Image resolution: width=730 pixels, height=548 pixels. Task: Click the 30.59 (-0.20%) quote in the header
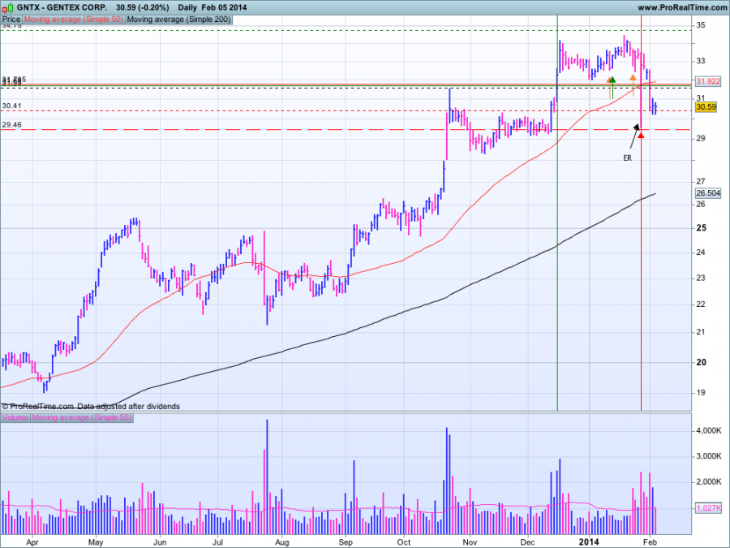(x=143, y=7)
